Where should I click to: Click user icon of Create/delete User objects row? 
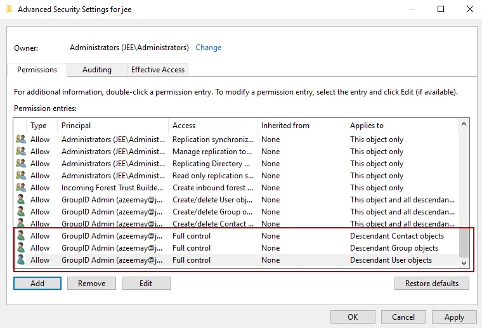(x=20, y=199)
